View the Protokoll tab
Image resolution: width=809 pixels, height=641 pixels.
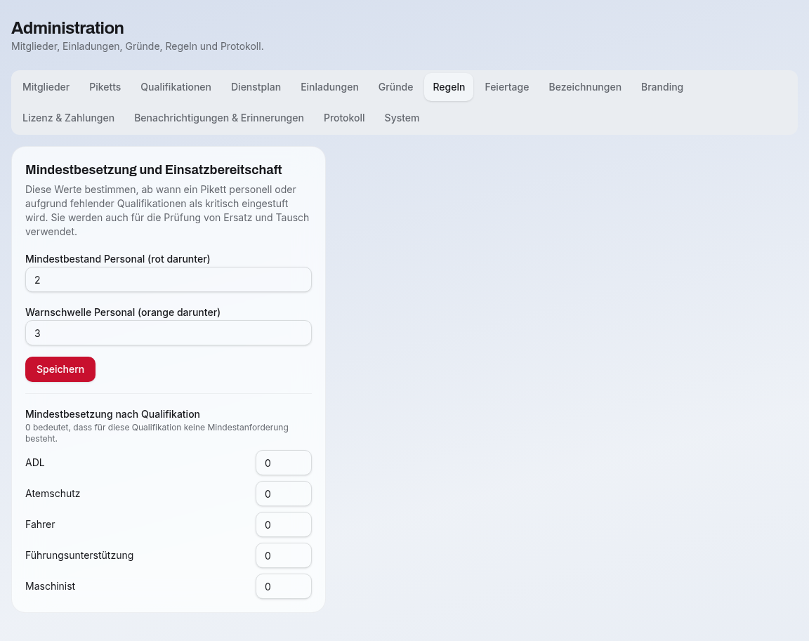point(344,118)
